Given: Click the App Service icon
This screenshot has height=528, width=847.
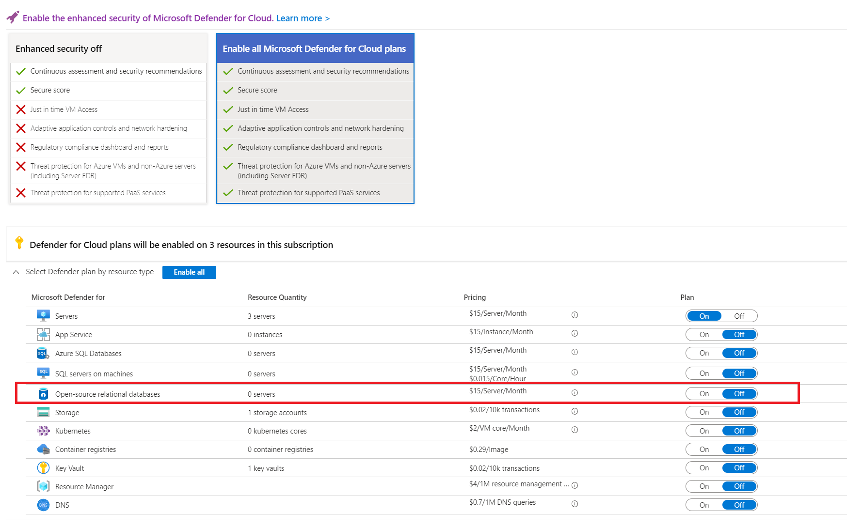Looking at the screenshot, I should (43, 334).
